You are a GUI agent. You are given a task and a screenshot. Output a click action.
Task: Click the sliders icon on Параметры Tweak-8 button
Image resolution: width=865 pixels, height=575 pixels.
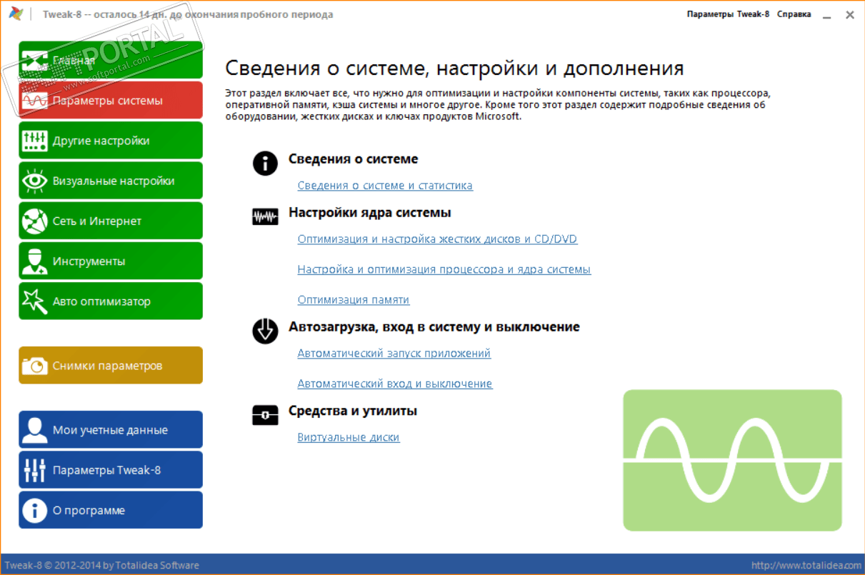[x=34, y=470]
